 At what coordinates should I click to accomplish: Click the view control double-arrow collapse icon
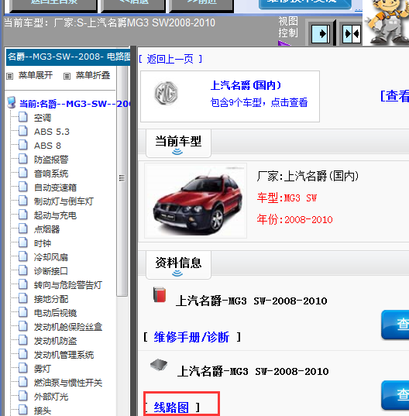point(352,33)
